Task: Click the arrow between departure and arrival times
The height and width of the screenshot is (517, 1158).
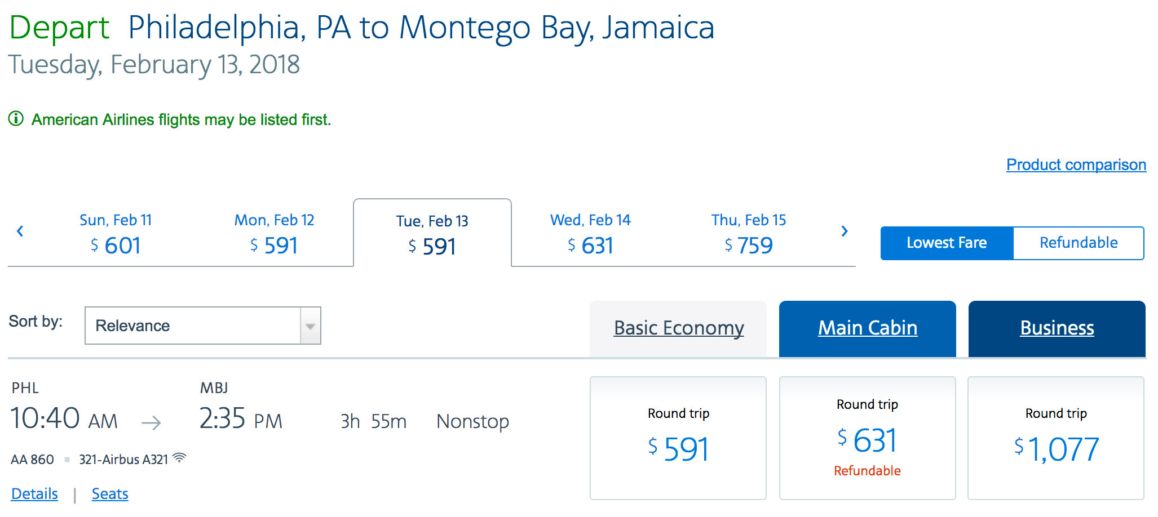Action: click(151, 422)
